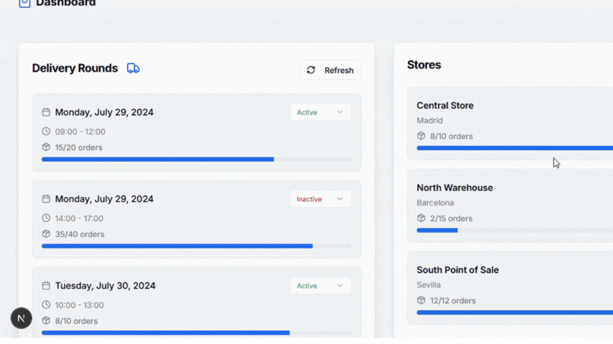Click the Delivery Rounds heading
613x344 pixels.
click(x=74, y=68)
